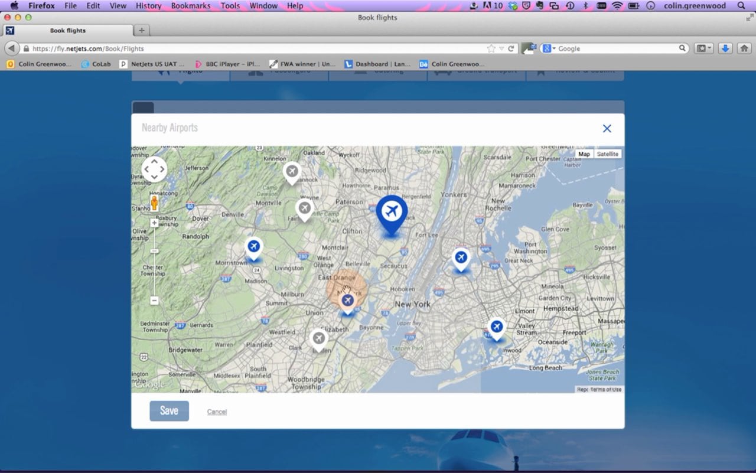Pick up the Street View pegman
The height and width of the screenshot is (473, 756).
click(x=154, y=203)
